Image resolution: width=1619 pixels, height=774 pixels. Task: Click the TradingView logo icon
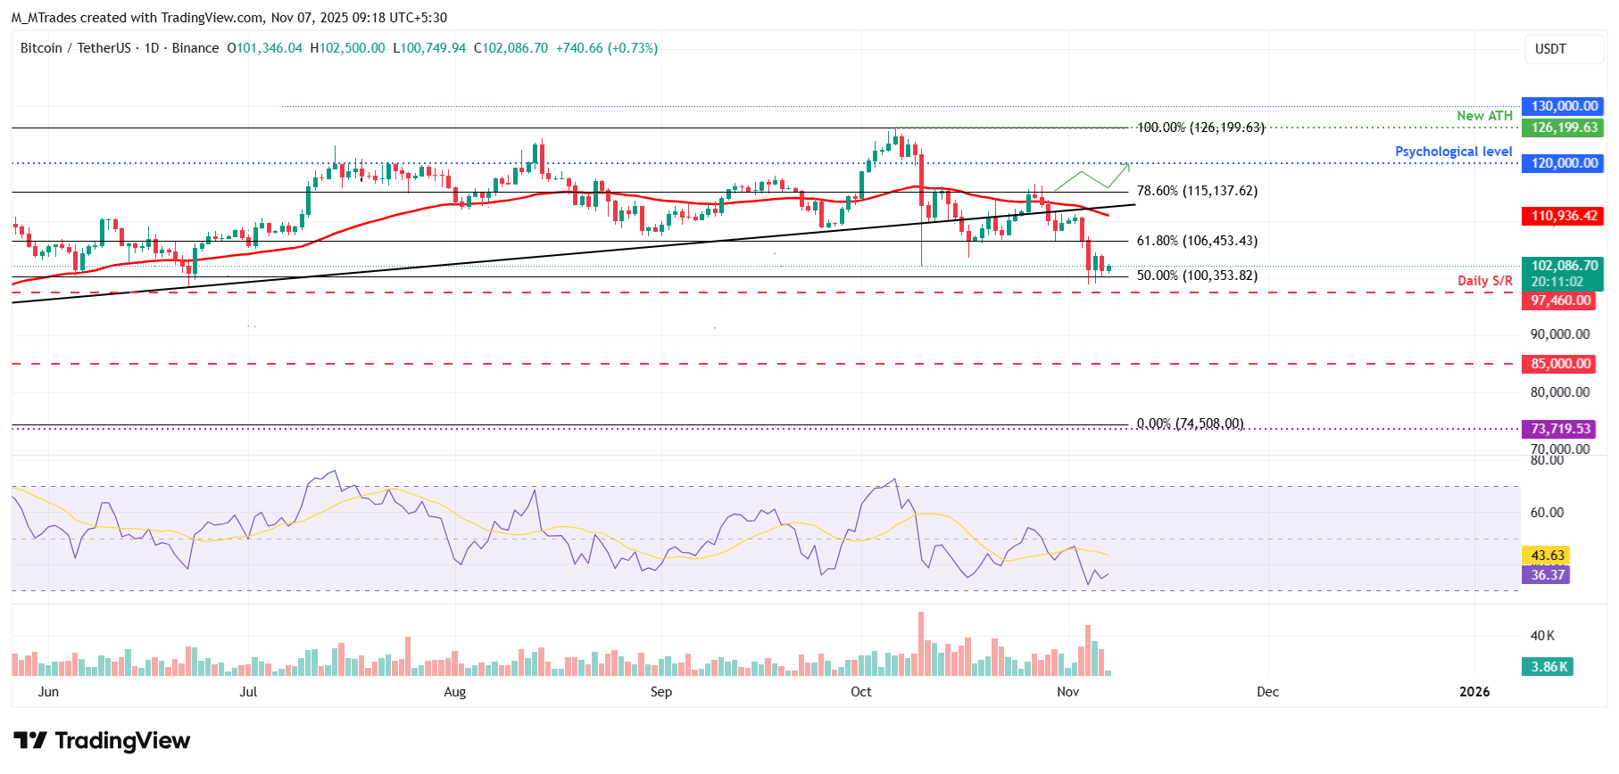pyautogui.click(x=30, y=740)
